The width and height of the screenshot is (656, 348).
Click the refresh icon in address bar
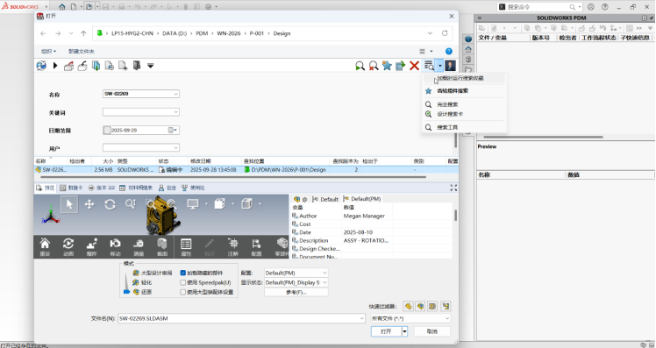pyautogui.click(x=445, y=33)
